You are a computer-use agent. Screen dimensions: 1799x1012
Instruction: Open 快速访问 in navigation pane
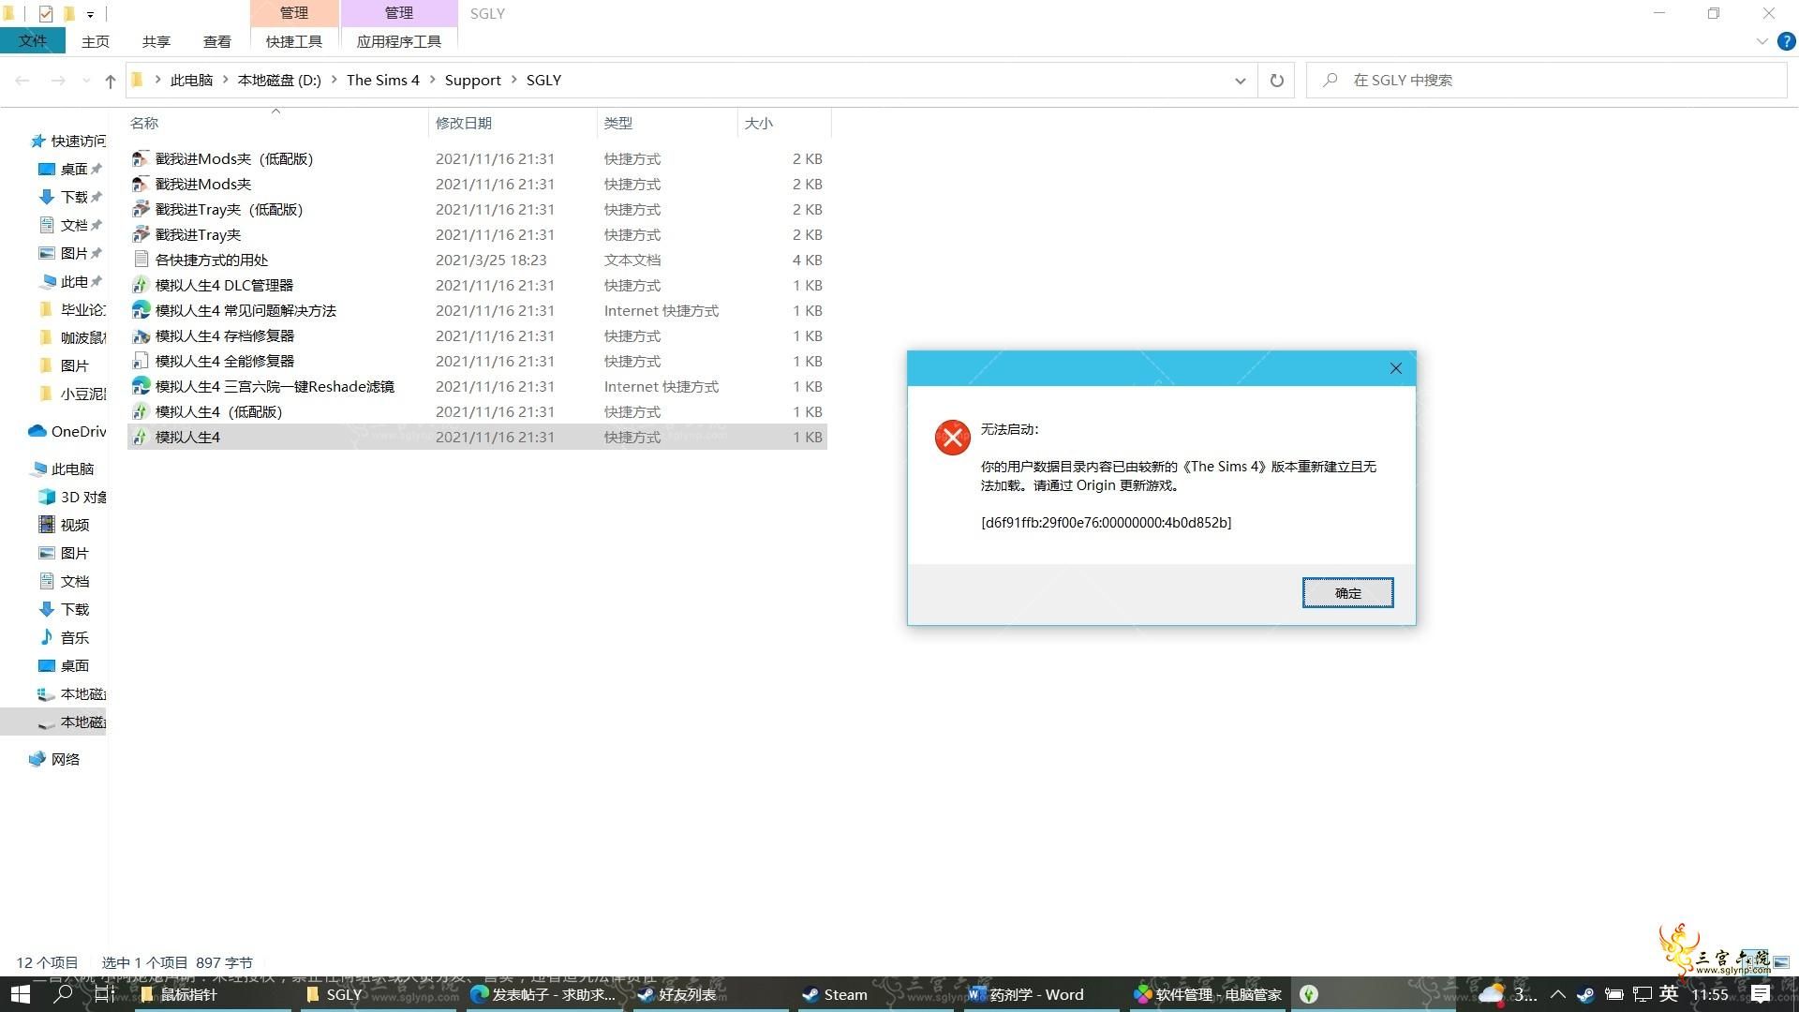tap(67, 141)
